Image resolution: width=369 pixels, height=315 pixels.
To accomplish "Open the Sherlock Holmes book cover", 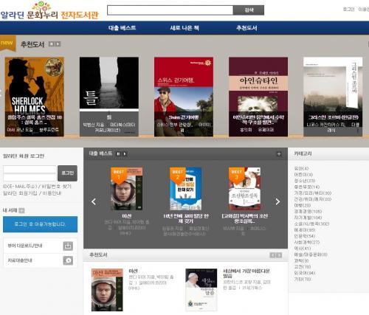I will pyautogui.click(x=35, y=97).
